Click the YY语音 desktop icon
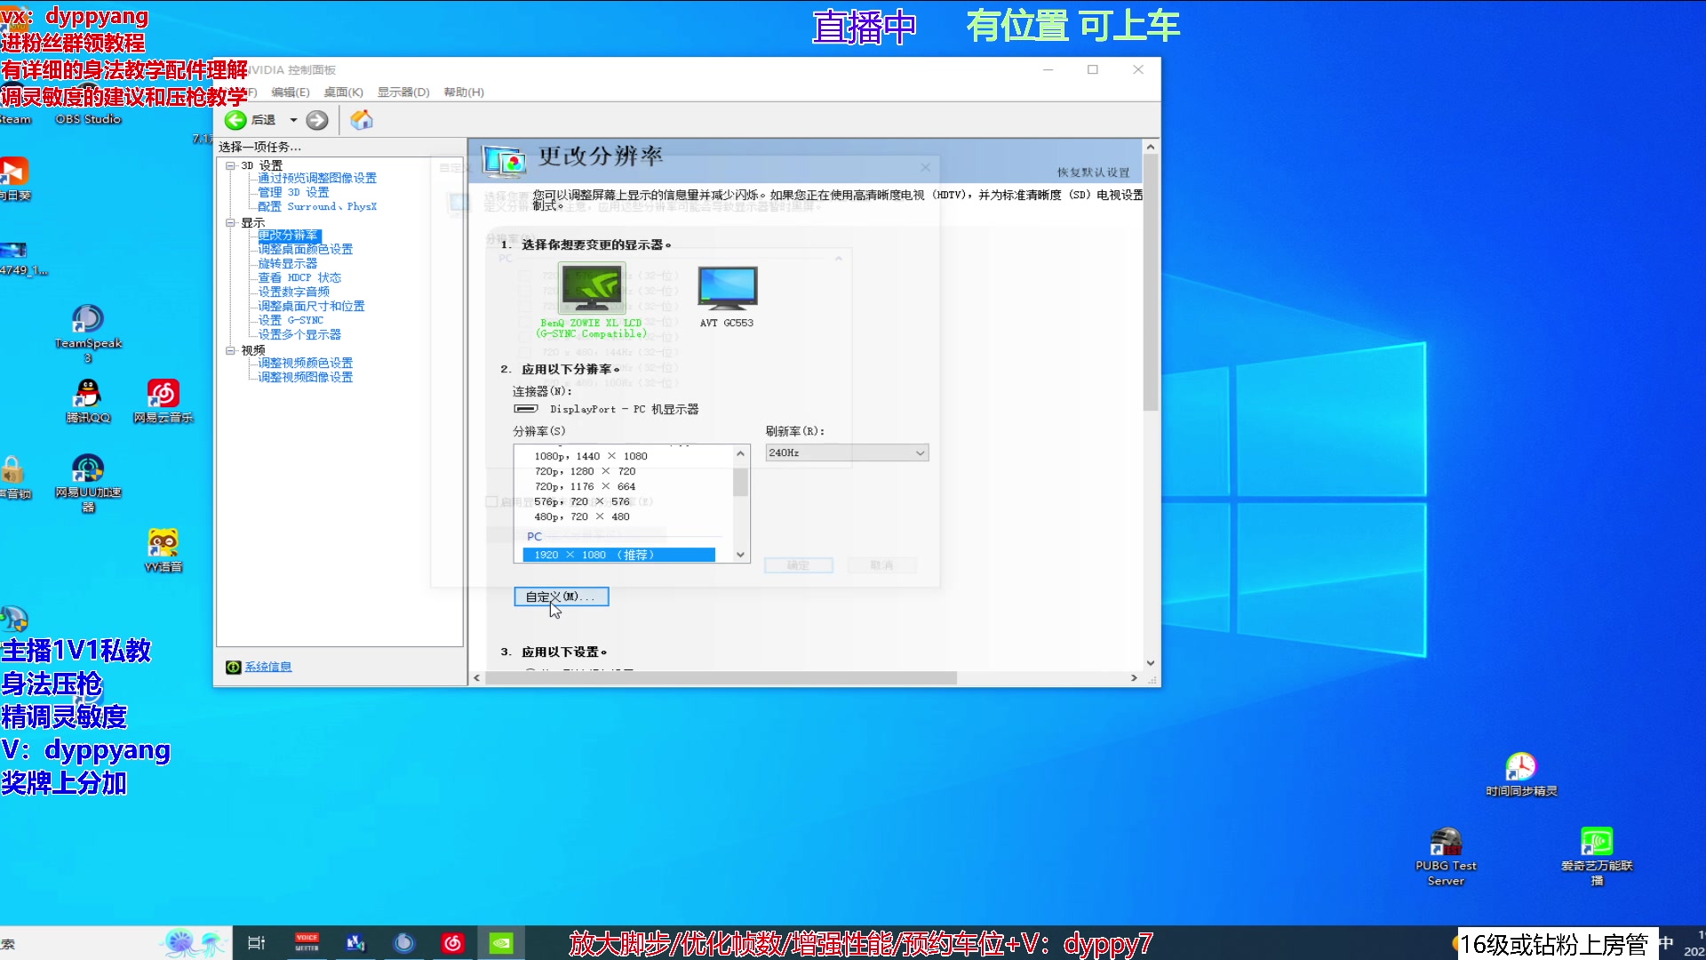 [x=163, y=550]
